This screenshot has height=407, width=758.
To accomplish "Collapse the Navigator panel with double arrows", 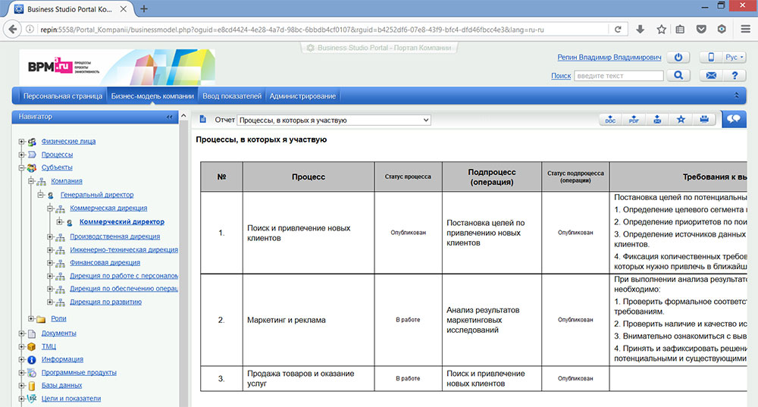I will (x=169, y=117).
